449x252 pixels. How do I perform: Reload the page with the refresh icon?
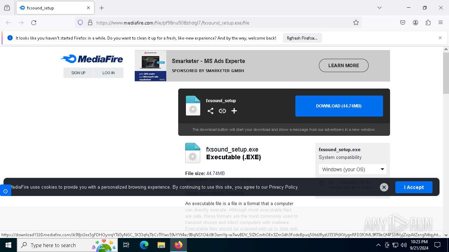click(34, 23)
